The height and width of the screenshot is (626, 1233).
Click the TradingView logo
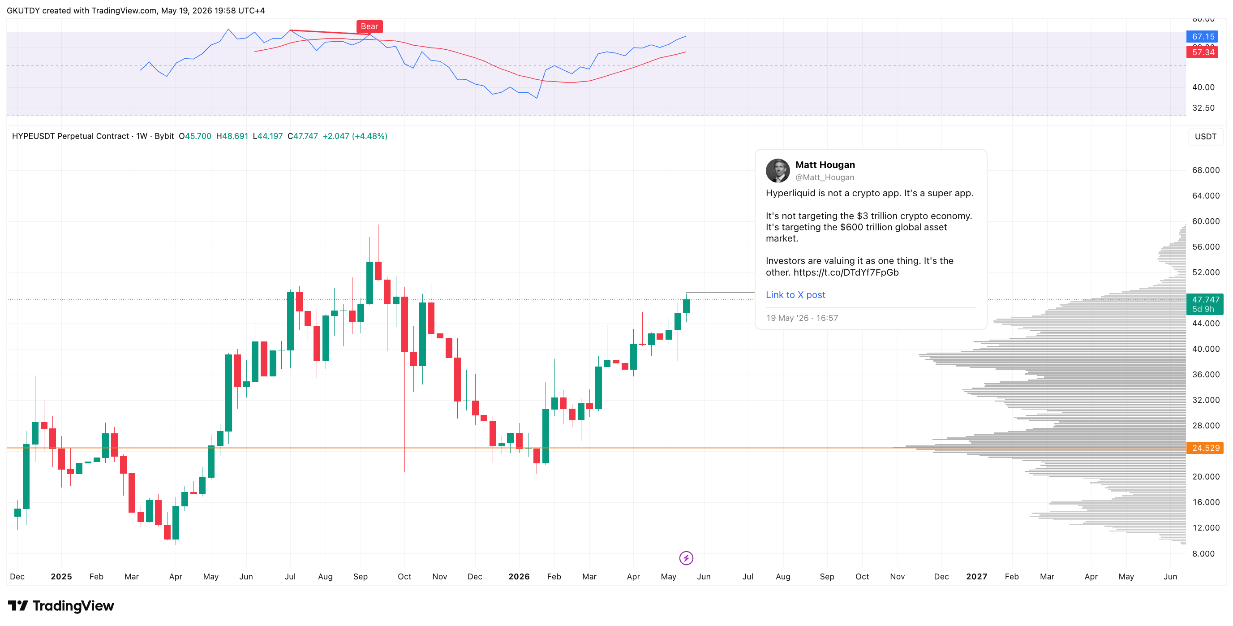(61, 606)
